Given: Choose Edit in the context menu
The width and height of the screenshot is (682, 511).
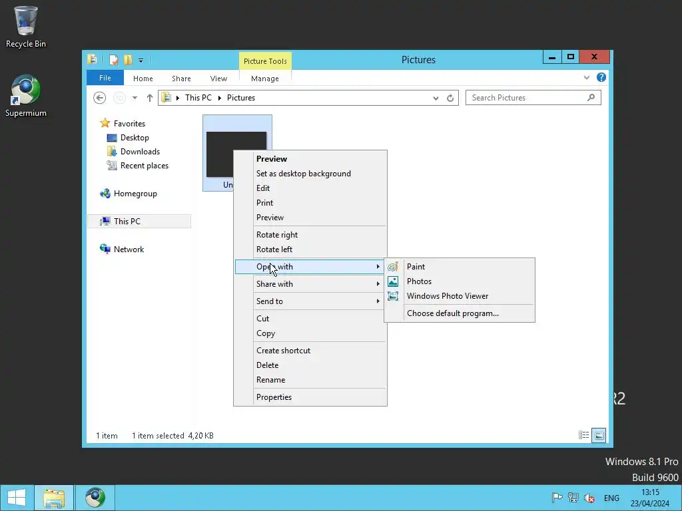Looking at the screenshot, I should [310, 188].
